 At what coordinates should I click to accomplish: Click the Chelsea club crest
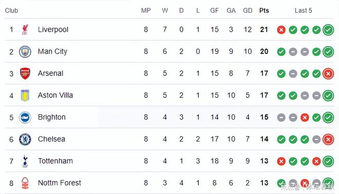[x=25, y=140]
